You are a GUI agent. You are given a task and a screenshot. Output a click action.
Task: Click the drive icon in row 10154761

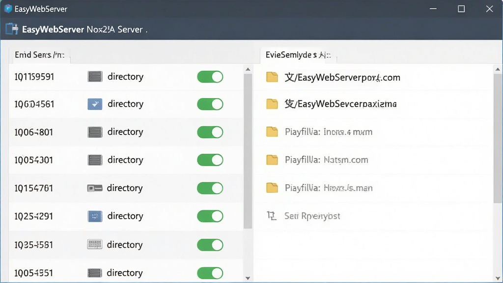pos(95,188)
